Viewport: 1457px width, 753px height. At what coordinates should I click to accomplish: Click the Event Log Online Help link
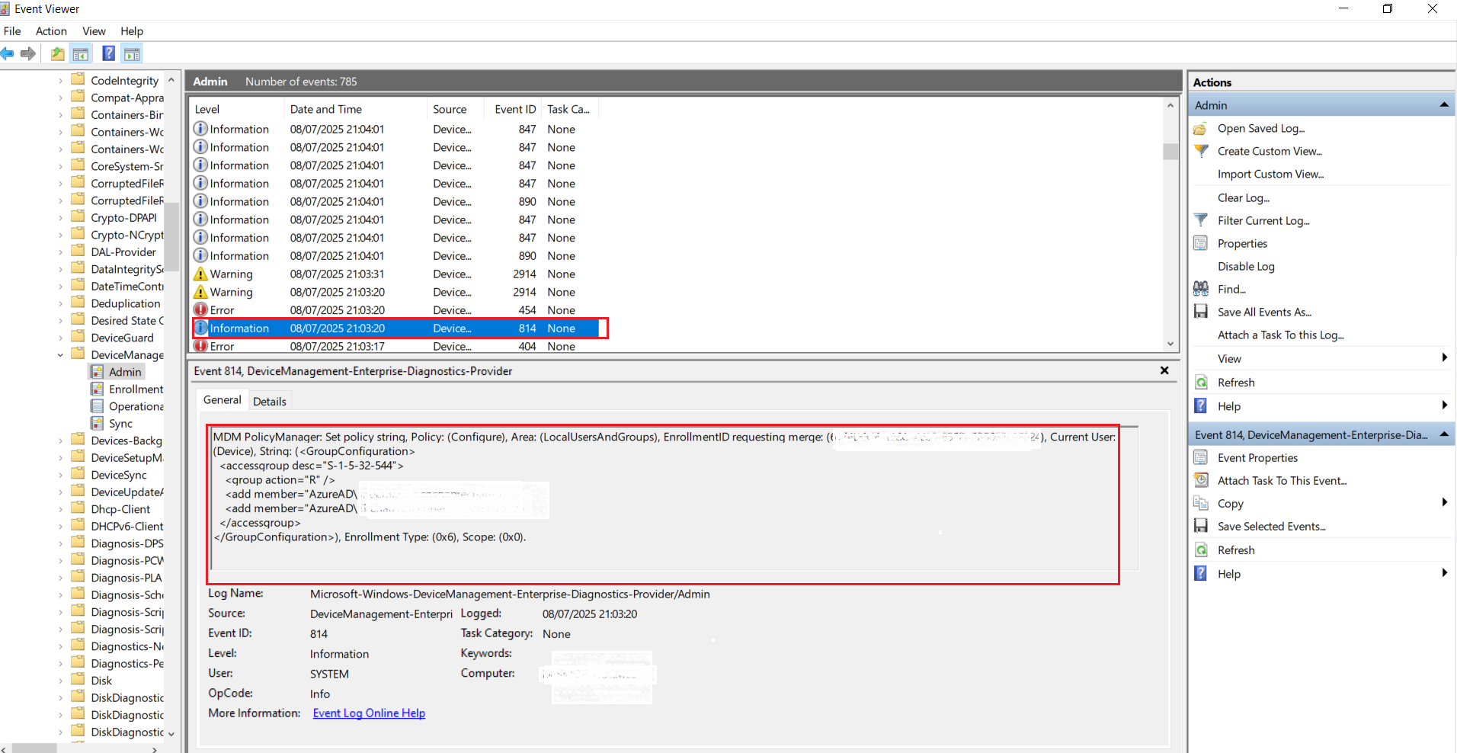pyautogui.click(x=368, y=713)
